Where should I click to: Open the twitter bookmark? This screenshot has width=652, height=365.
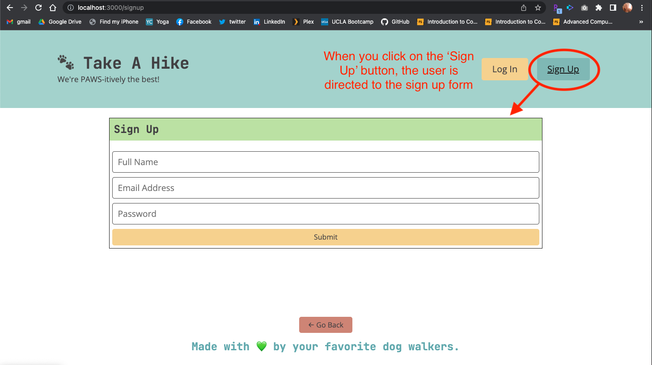[233, 22]
